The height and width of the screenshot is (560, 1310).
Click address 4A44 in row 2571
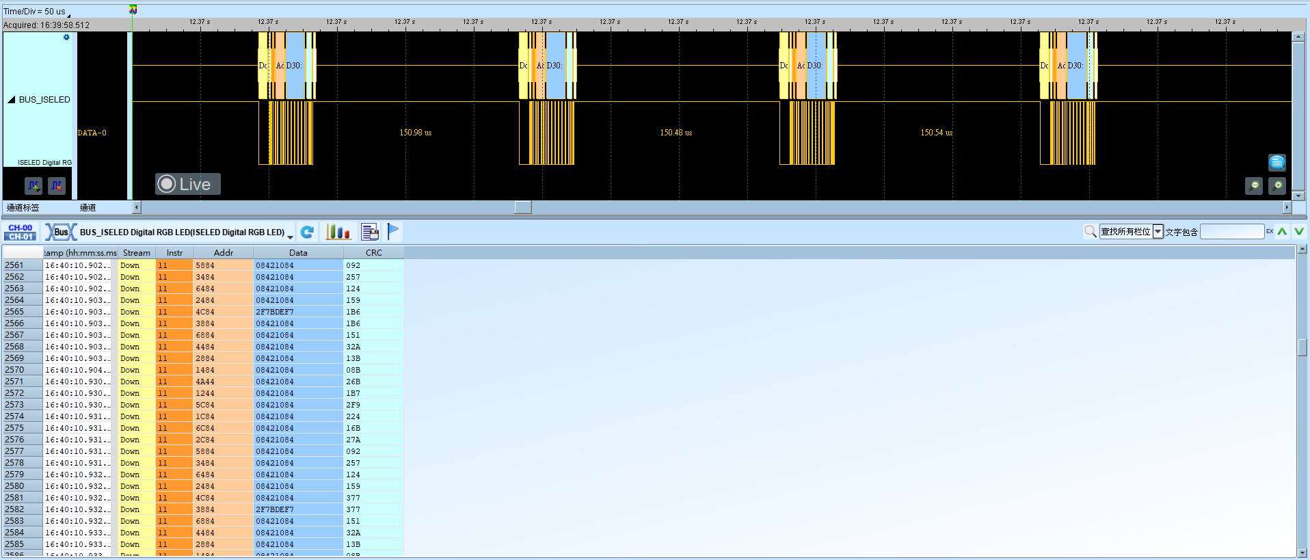pos(205,382)
